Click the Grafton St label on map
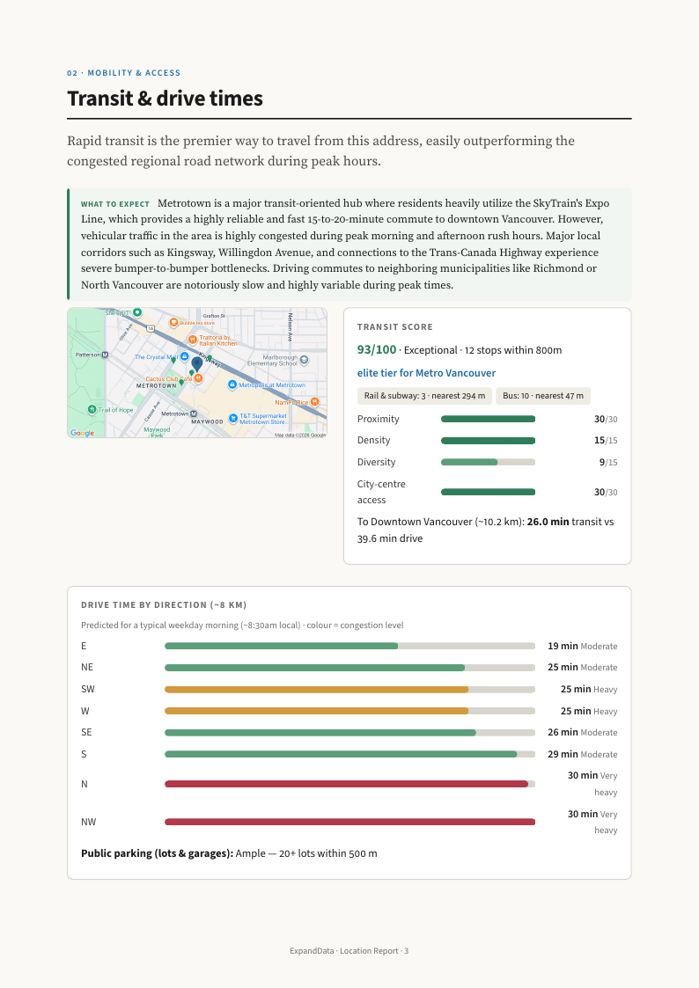This screenshot has width=699, height=988. point(214,316)
